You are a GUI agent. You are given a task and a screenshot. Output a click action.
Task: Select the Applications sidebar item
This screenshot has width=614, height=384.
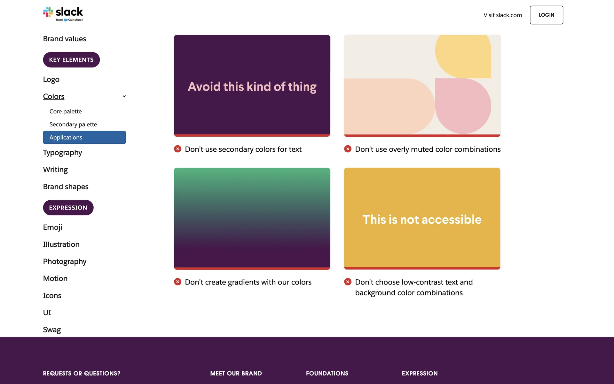(84, 137)
